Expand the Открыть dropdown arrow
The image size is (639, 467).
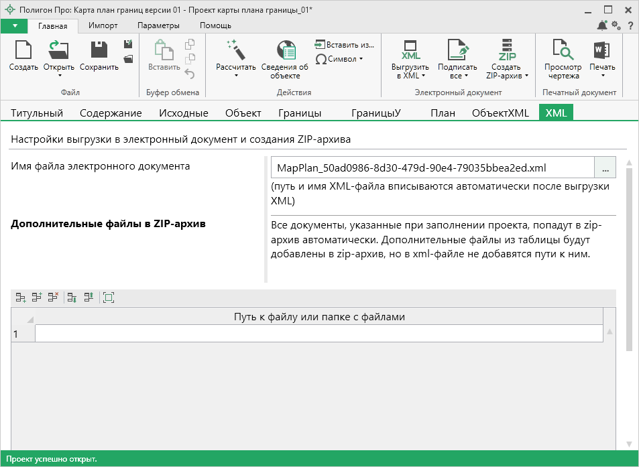click(59, 75)
